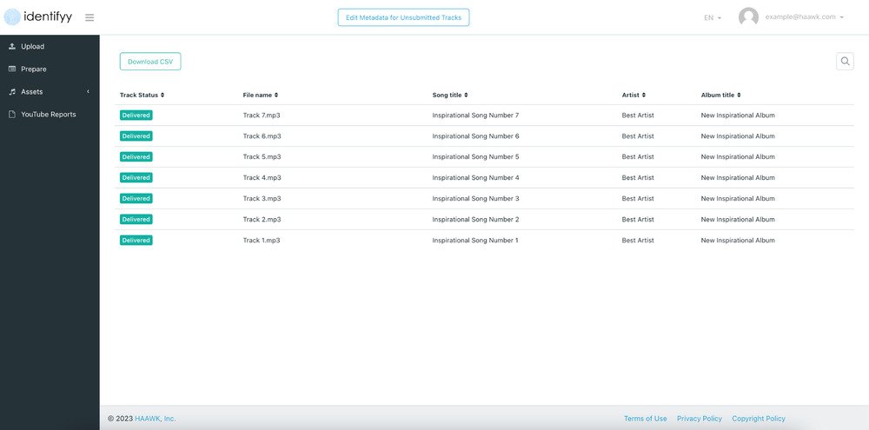This screenshot has width=869, height=430.
Task: Open the YouTube Reports menu item
Action: coord(50,115)
